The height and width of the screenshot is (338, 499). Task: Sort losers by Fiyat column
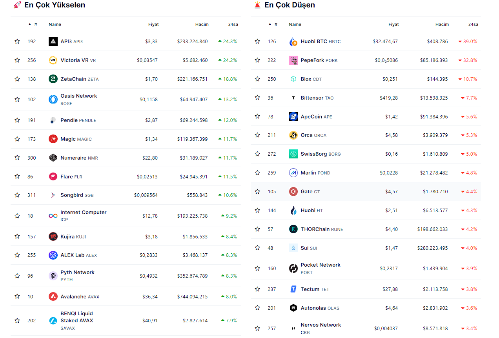(393, 24)
